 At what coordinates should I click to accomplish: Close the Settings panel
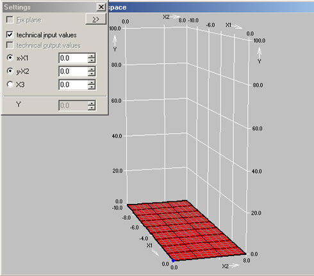[x=101, y=7]
